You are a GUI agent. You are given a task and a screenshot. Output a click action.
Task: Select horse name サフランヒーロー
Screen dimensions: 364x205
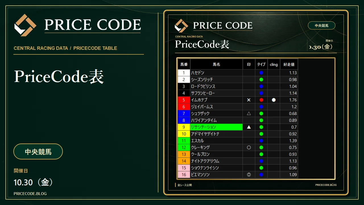203,93
